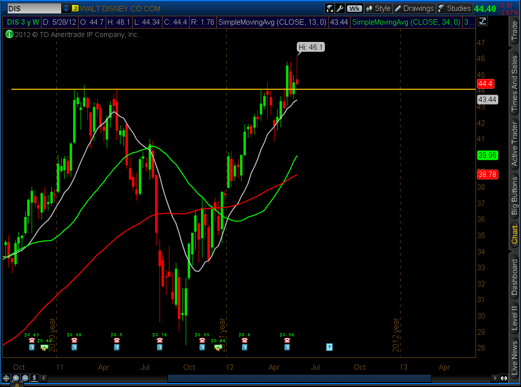
Task: Switch to the Level II side tab
Action: coord(515,317)
